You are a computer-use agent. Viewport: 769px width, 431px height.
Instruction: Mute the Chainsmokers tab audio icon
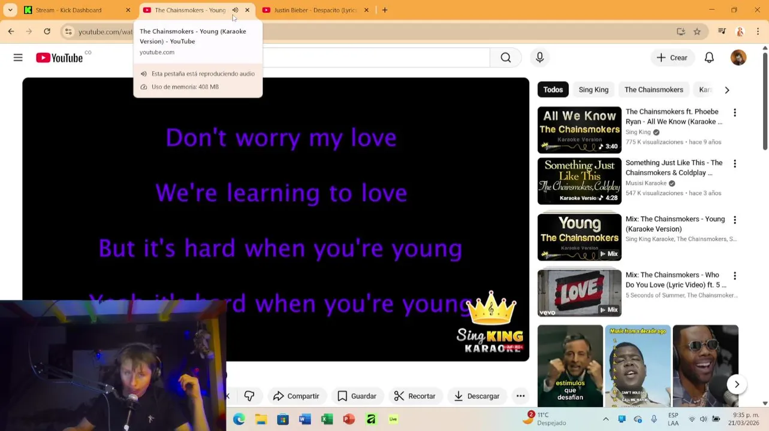235,10
